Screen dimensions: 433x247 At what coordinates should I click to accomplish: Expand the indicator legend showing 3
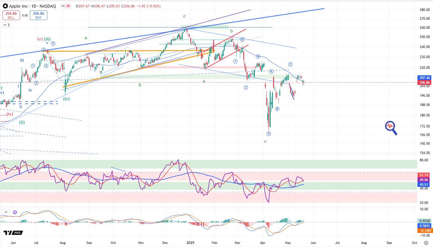pyautogui.click(x=6, y=25)
